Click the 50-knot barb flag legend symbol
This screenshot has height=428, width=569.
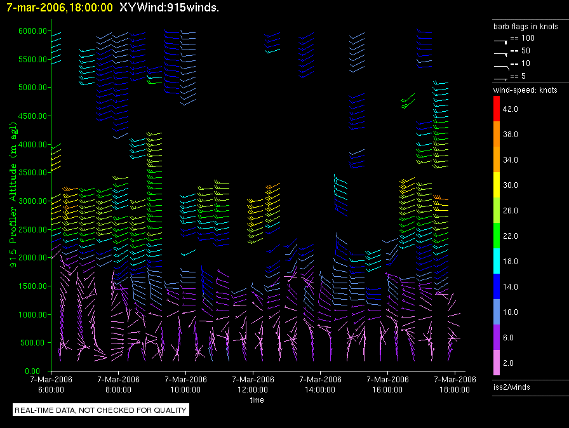[x=501, y=53]
